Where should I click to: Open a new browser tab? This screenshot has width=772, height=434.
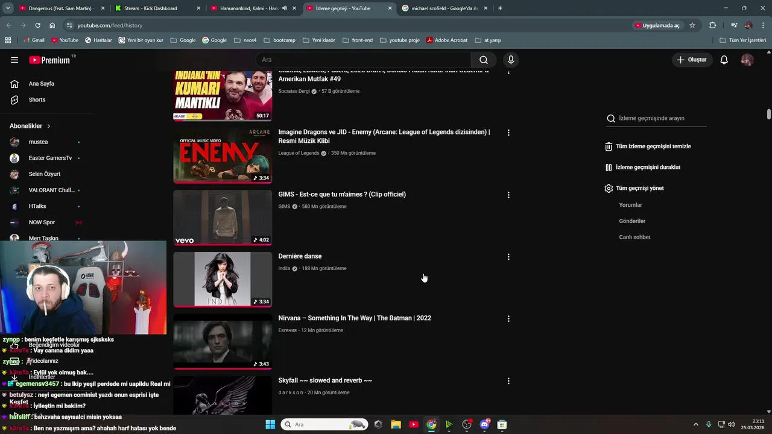(x=500, y=8)
